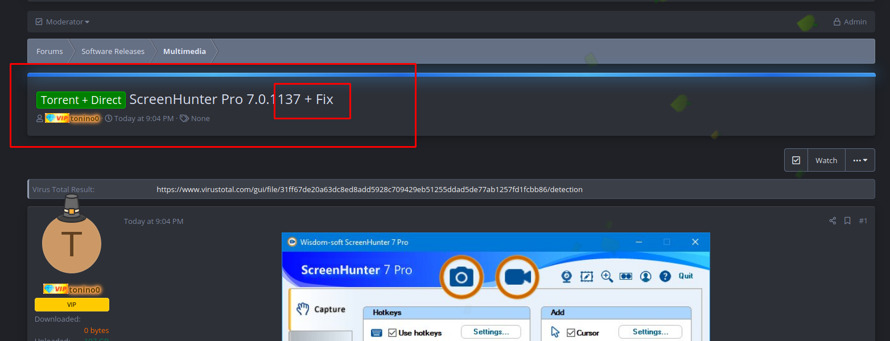890x341 pixels.
Task: Click the ScreenHunter zoom magnifier icon
Action: tap(607, 276)
